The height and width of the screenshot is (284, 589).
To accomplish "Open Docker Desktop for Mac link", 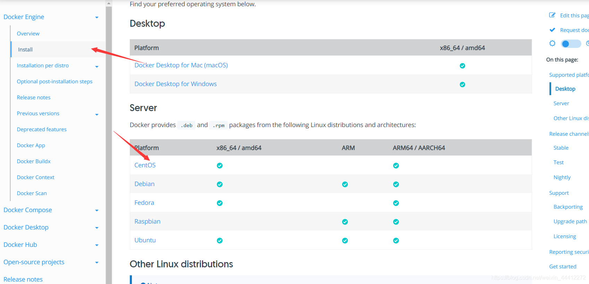I will [x=181, y=65].
